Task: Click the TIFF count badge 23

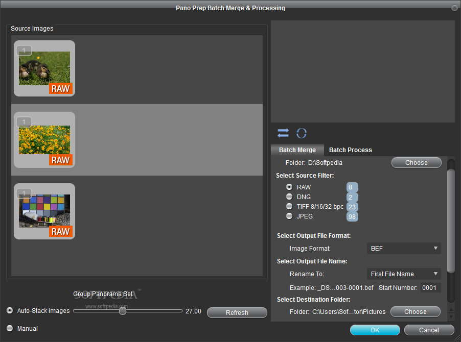Action: (x=352, y=207)
